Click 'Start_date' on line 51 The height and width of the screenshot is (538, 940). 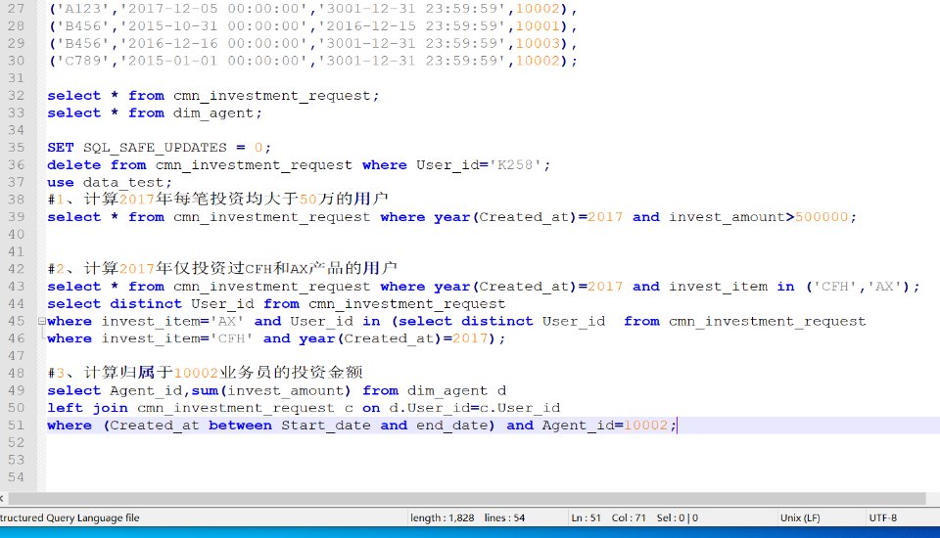326,426
